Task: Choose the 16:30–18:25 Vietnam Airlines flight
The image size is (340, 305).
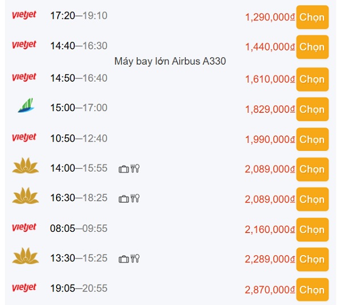Action: (x=312, y=199)
